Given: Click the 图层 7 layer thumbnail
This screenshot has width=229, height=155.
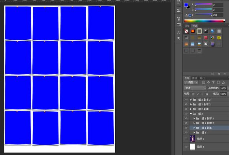Looking at the screenshot, I should click(x=193, y=139).
